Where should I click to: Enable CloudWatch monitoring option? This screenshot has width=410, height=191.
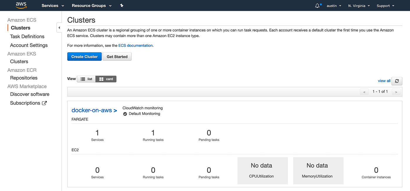pos(142,108)
